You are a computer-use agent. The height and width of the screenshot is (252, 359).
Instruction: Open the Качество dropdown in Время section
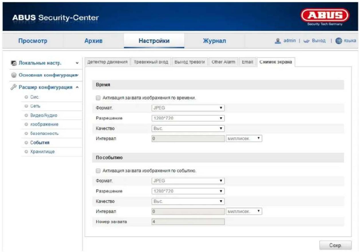pos(188,128)
